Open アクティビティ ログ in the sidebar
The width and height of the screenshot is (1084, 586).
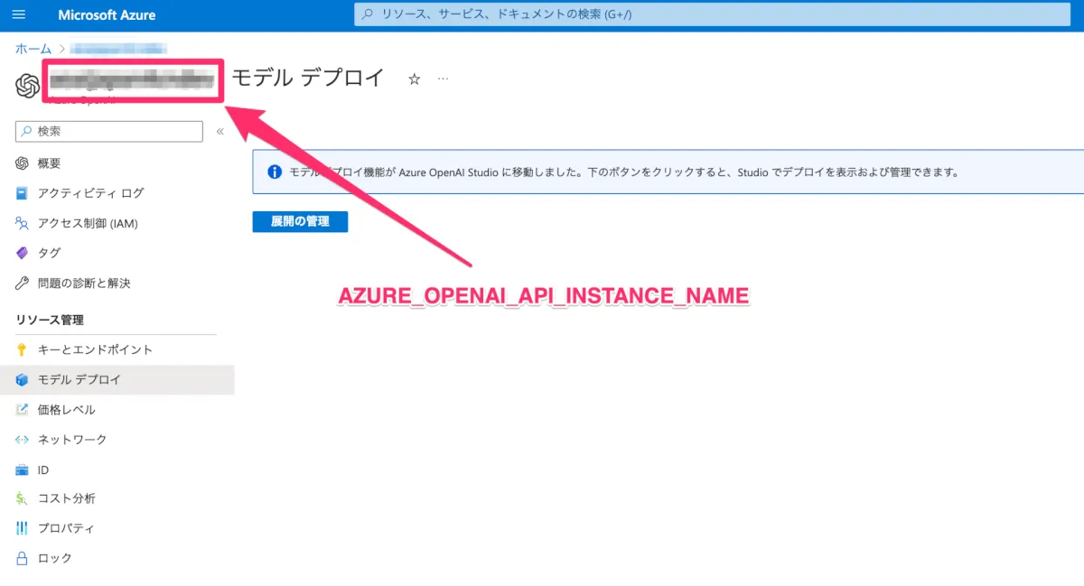pyautogui.click(x=90, y=193)
